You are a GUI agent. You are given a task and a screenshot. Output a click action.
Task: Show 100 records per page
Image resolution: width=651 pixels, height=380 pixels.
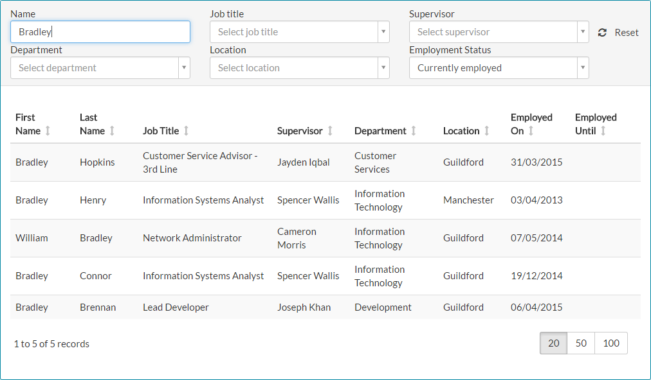(x=611, y=343)
